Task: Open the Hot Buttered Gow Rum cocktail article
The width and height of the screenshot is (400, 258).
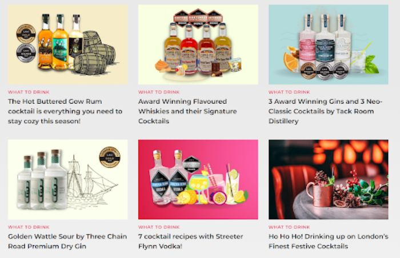Action: point(65,111)
